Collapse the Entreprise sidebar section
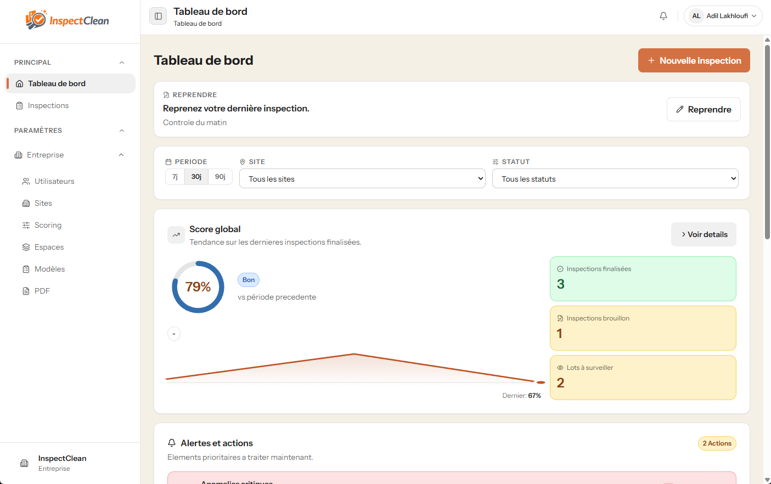771x484 pixels. pos(121,155)
